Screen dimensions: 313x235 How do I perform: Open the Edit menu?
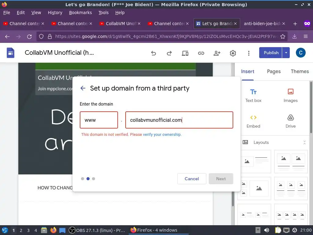tap(21, 13)
